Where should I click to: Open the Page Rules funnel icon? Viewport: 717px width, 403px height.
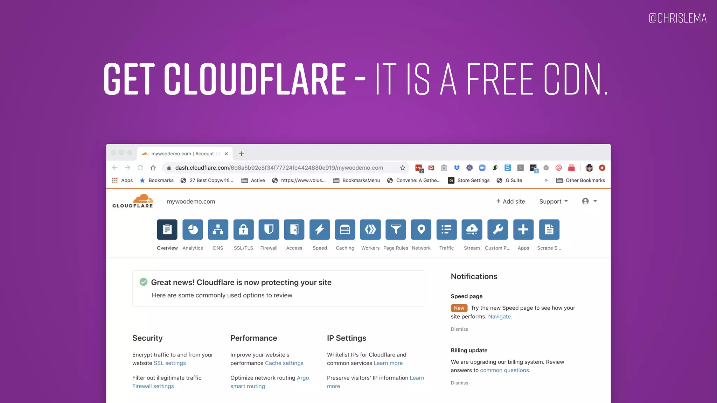[396, 229]
